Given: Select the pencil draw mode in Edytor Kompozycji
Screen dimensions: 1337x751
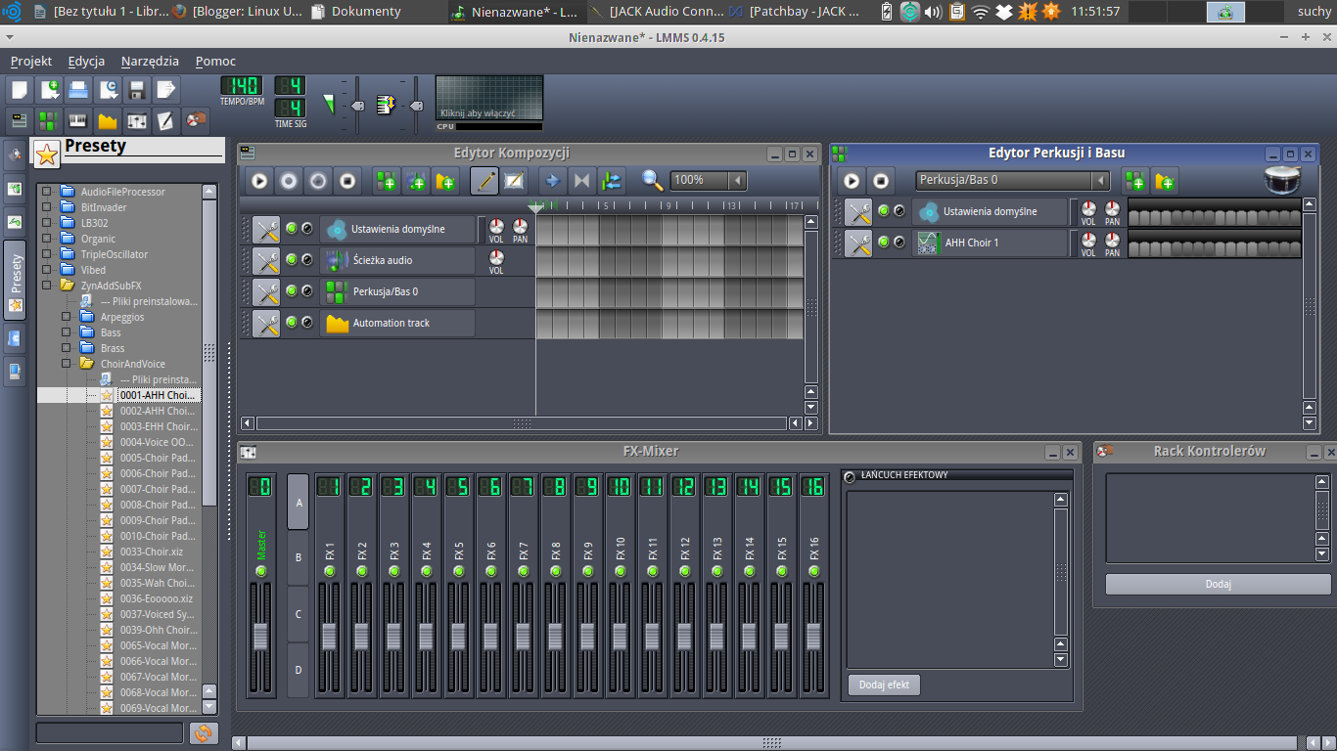Looking at the screenshot, I should pyautogui.click(x=484, y=180).
